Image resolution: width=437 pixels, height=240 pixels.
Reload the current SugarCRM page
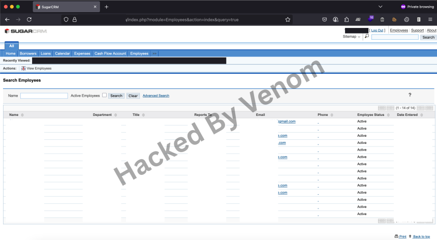[x=29, y=19]
